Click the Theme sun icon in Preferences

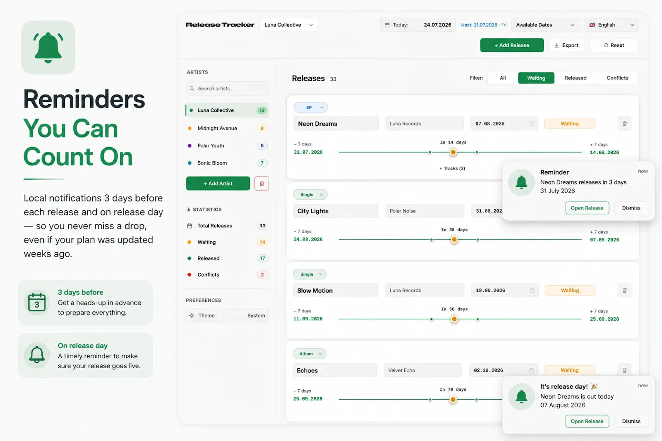click(x=192, y=315)
